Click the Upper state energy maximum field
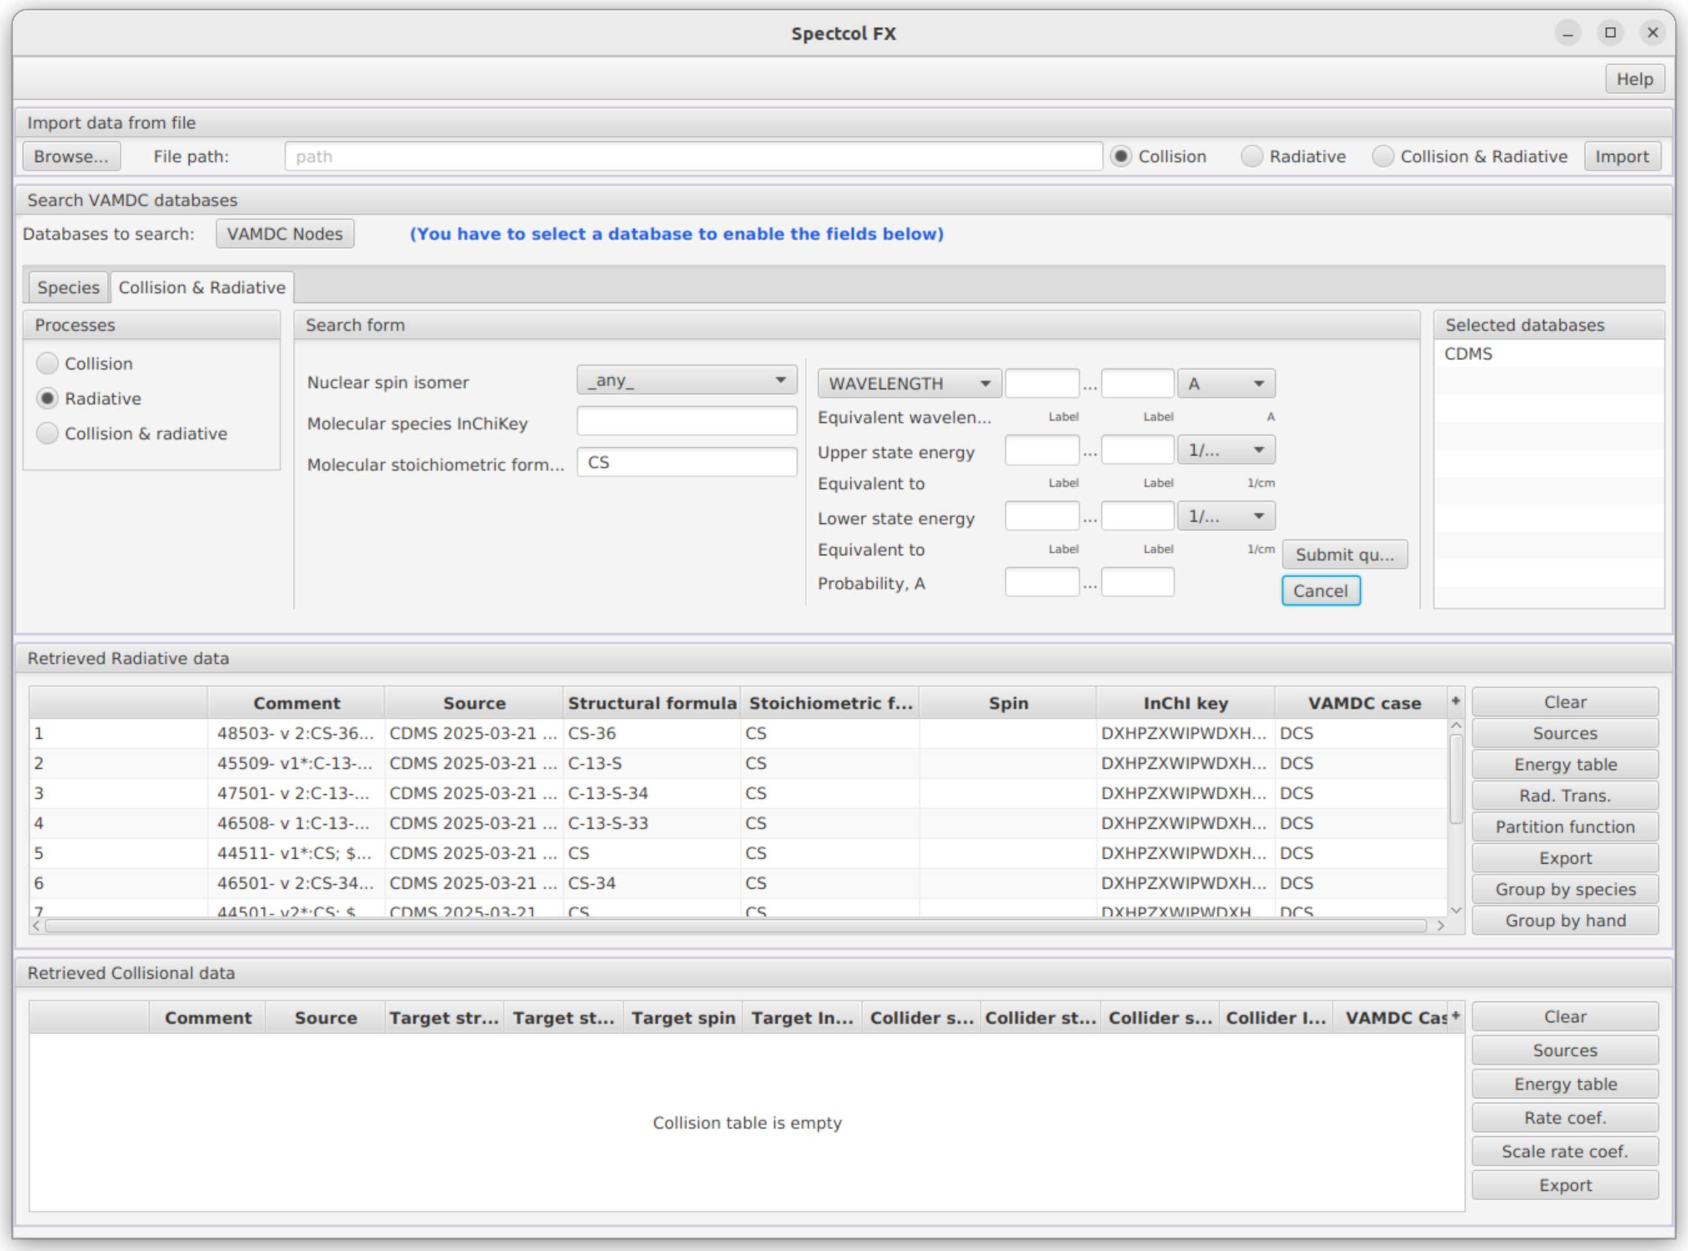This screenshot has height=1251, width=1688. (x=1137, y=450)
